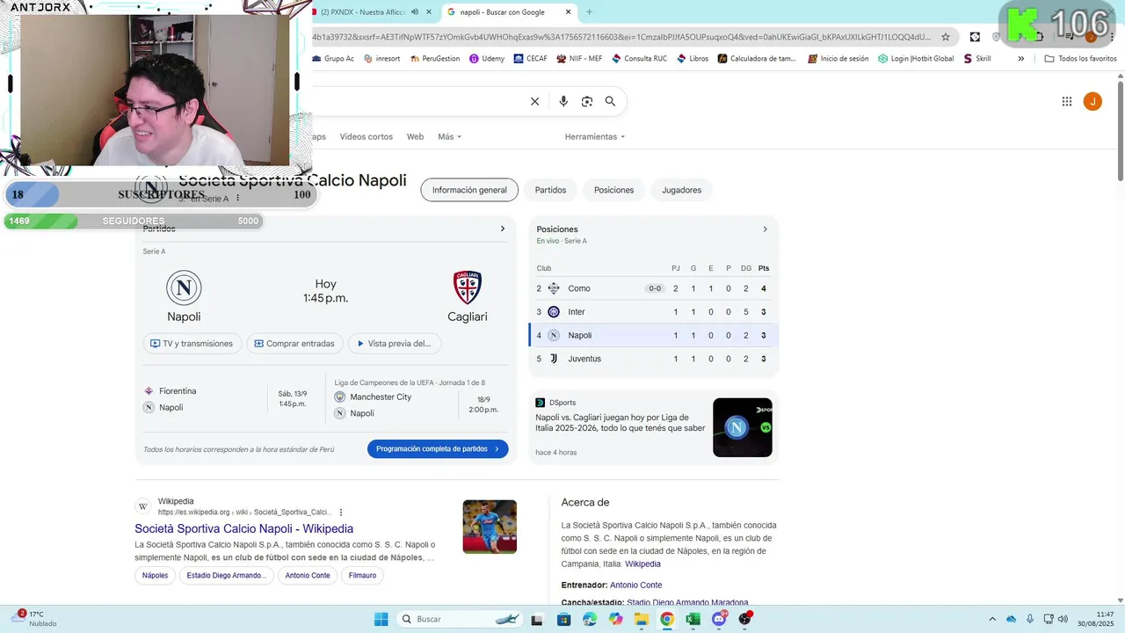This screenshot has width=1125, height=633.
Task: Click the Comprar entradas button
Action: (x=294, y=344)
